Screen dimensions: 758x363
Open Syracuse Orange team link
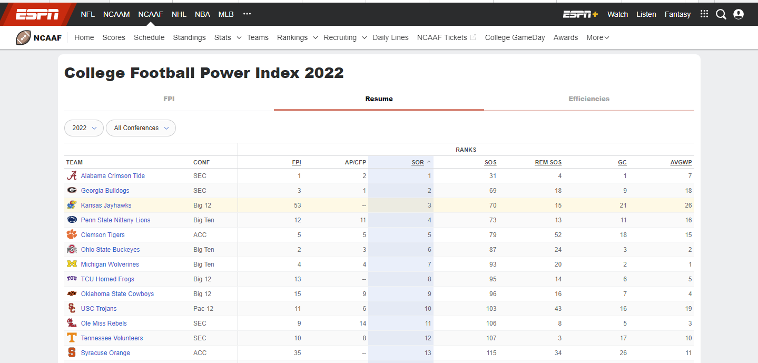[x=105, y=353]
